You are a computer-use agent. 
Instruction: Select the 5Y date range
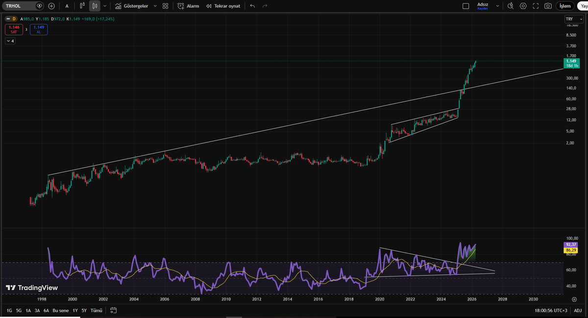coord(84,310)
